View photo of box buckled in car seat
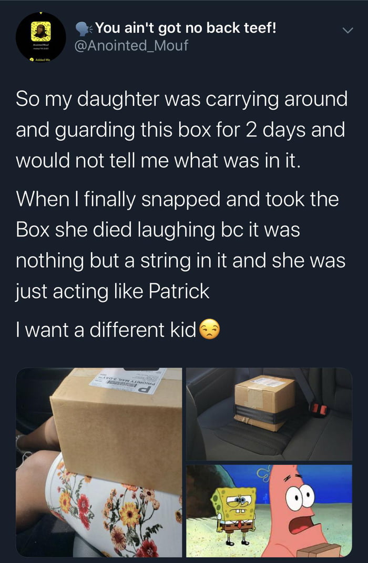This screenshot has width=368, height=563. pos(269,414)
